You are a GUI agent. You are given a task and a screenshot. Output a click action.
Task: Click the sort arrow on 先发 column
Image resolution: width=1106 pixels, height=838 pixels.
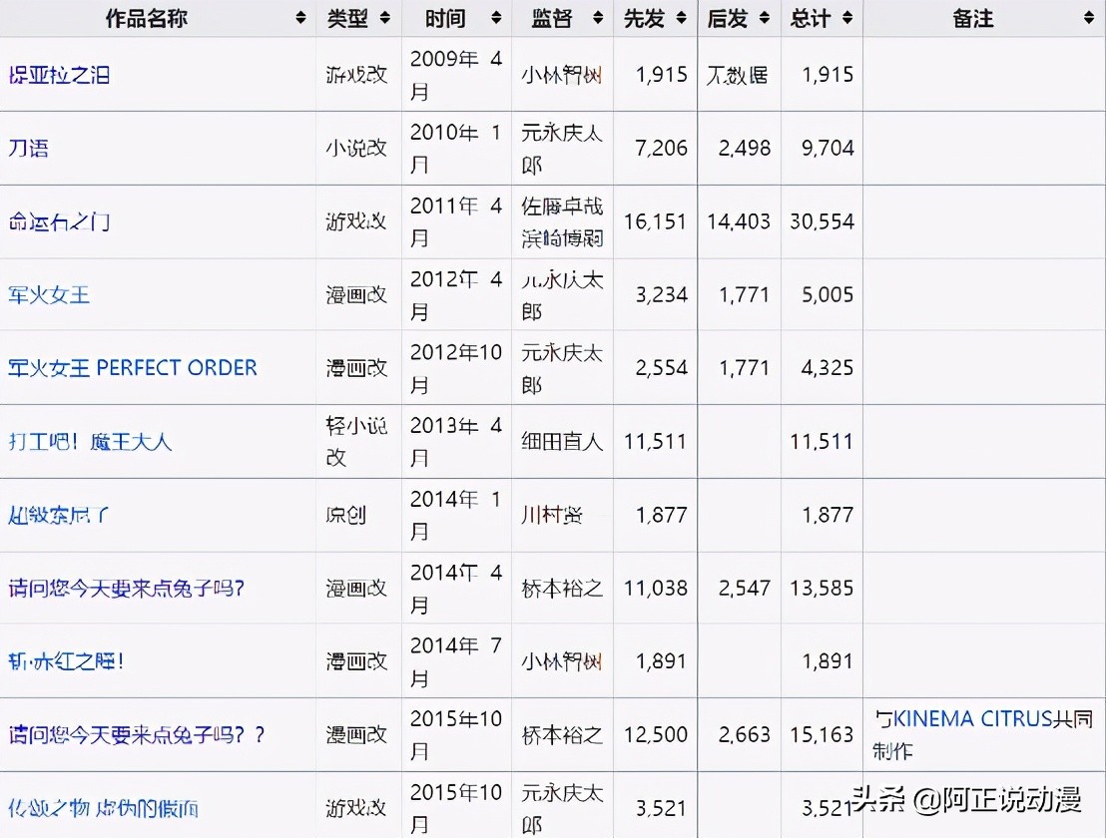681,18
